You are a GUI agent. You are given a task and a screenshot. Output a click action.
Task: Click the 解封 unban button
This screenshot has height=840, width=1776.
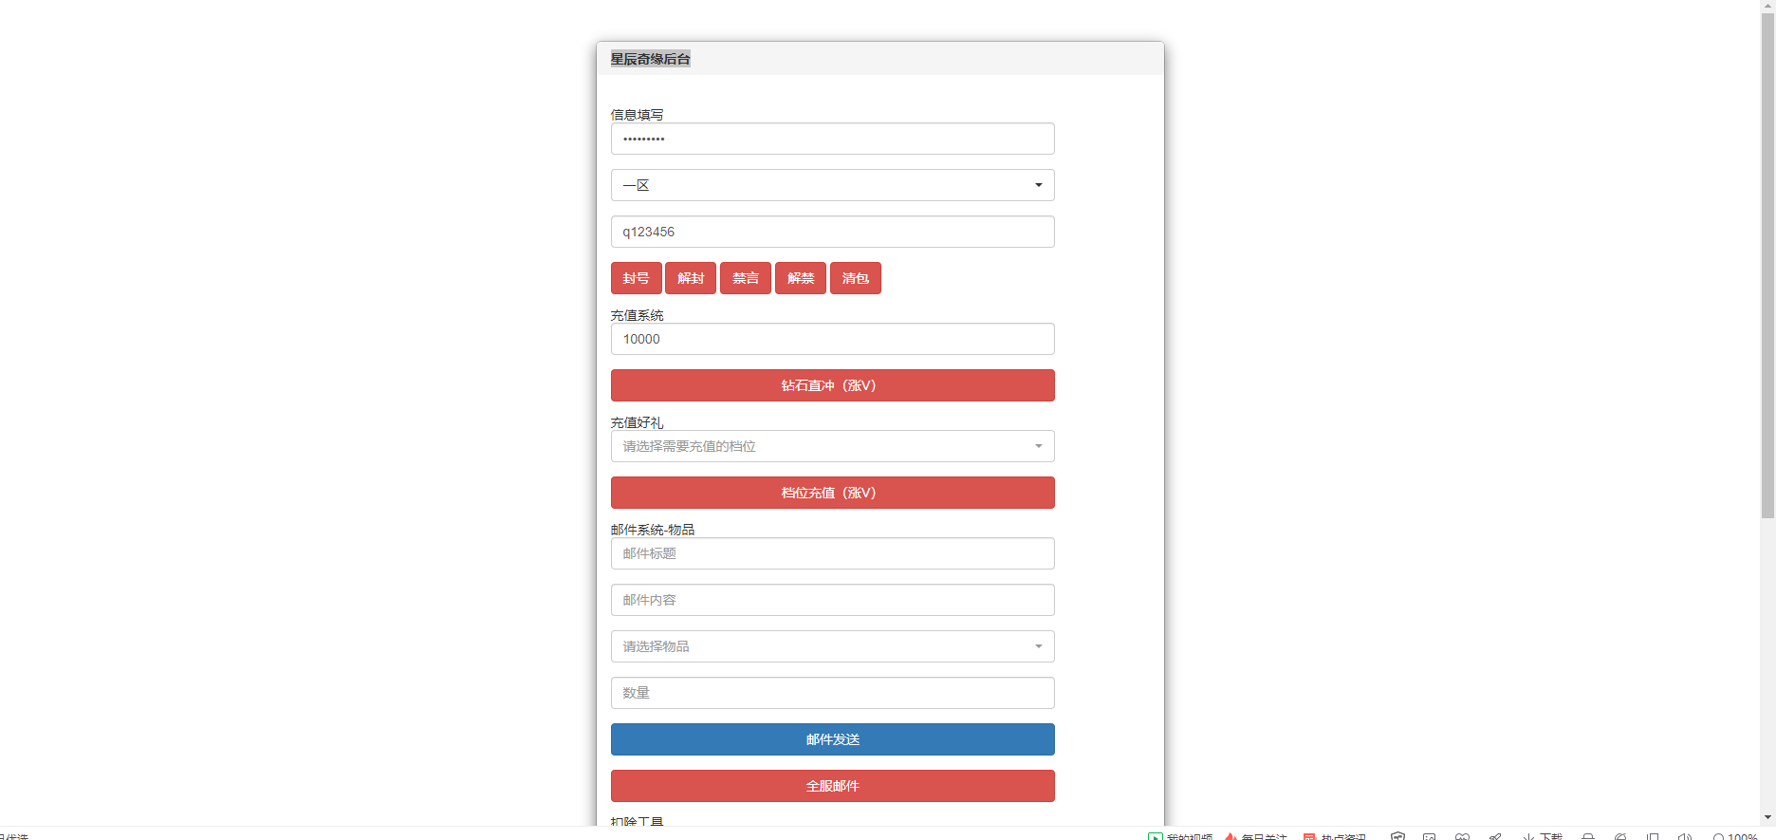click(691, 278)
